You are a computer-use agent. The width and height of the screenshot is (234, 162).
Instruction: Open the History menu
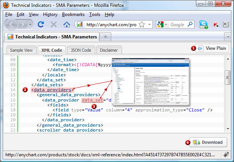50,14
